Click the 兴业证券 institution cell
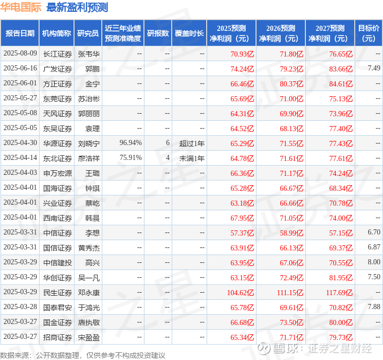This screenshot has width=383, height=360. 58,203
